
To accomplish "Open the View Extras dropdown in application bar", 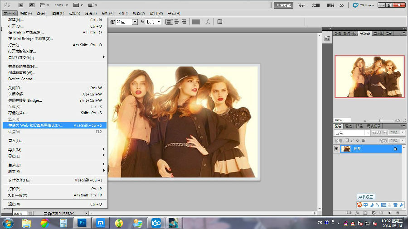I will click(44, 5).
